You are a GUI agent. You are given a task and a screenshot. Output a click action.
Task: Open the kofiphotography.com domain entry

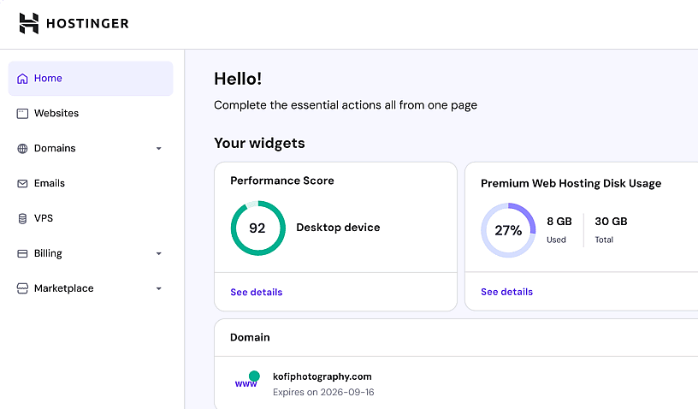tap(322, 376)
